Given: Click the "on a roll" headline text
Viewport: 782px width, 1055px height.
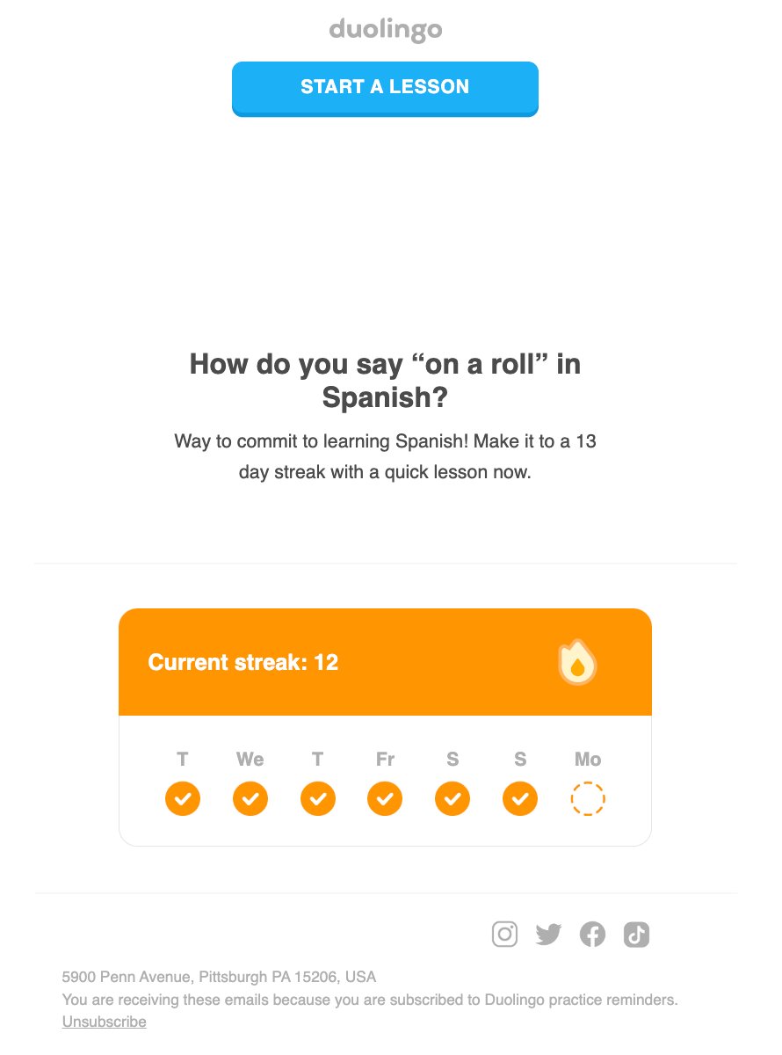Looking at the screenshot, I should point(385,381).
